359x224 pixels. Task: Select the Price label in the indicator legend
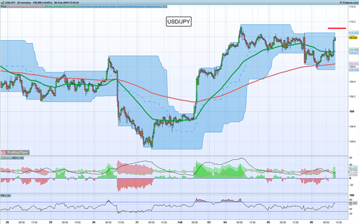tap(3, 6)
